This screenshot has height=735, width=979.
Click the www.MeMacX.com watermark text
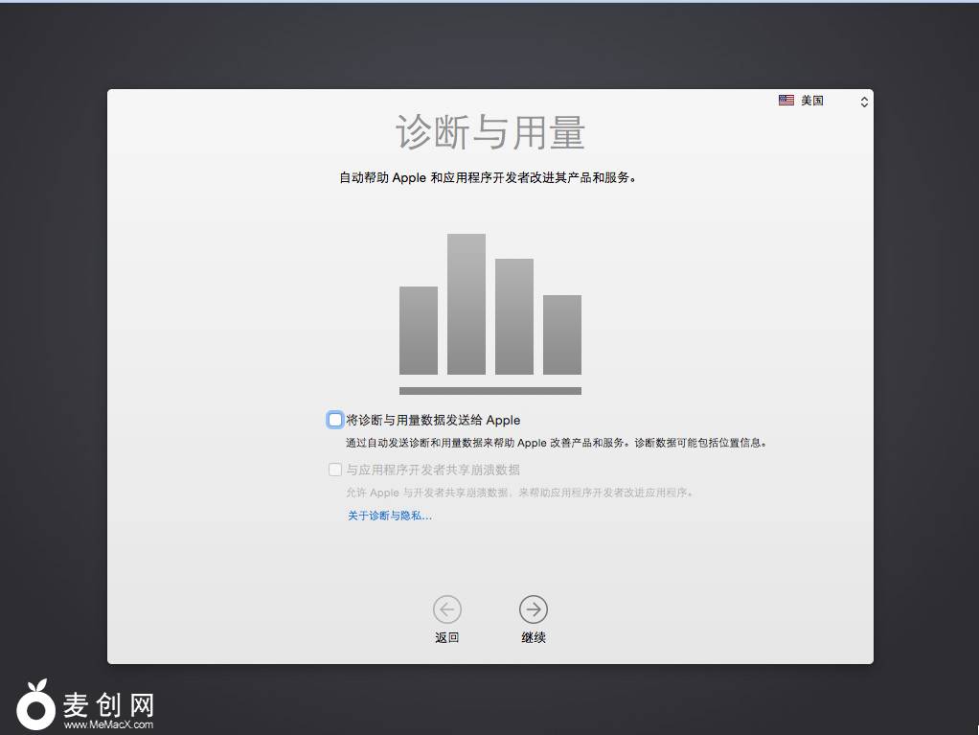click(x=108, y=724)
